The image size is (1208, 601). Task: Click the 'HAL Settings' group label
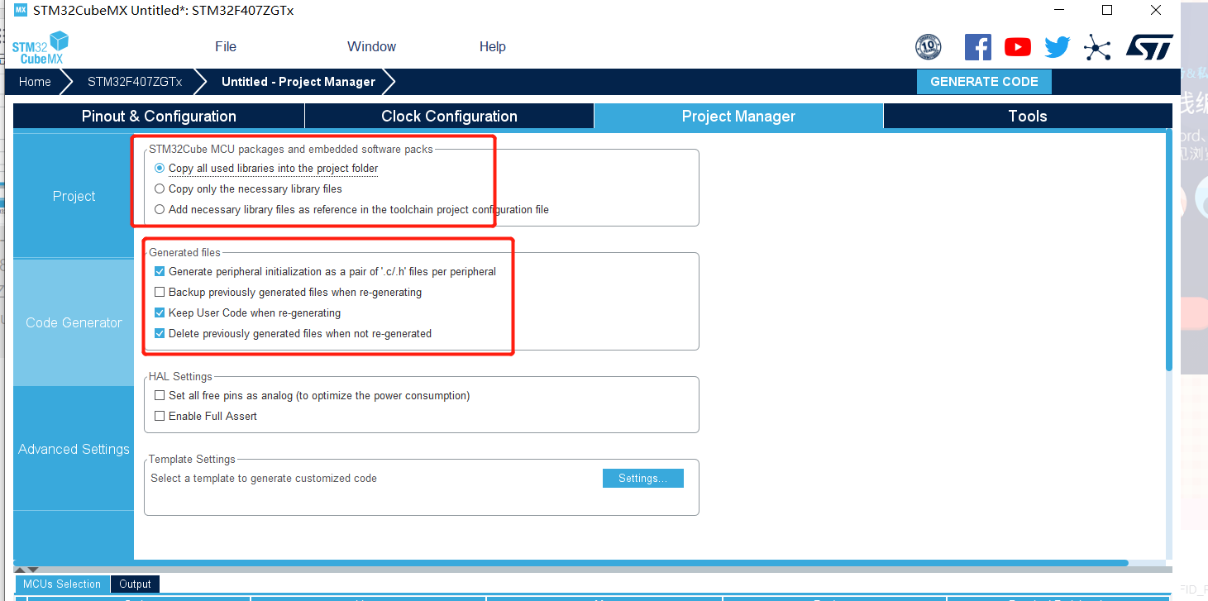pos(180,376)
